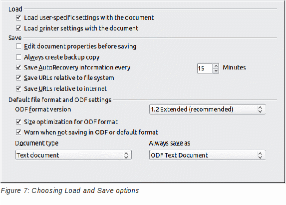Decrease AutoRecovery minutes with down arrow
The image size is (286, 205).
(x=216, y=71)
